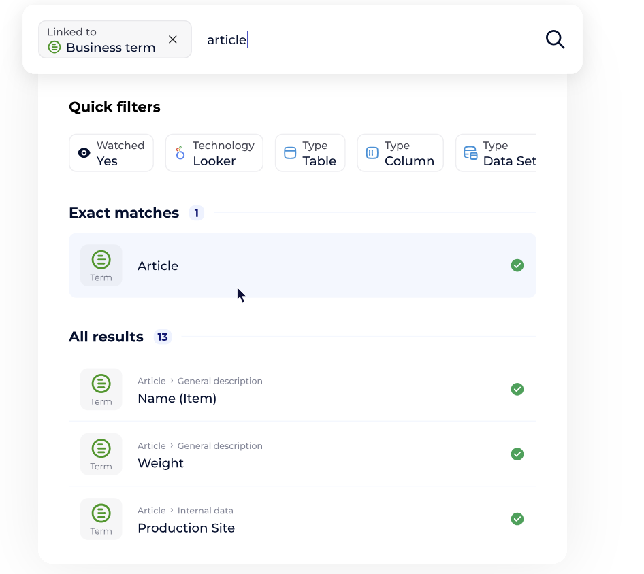
Task: Click the Term icon beside Production Site
Action: coord(101,518)
